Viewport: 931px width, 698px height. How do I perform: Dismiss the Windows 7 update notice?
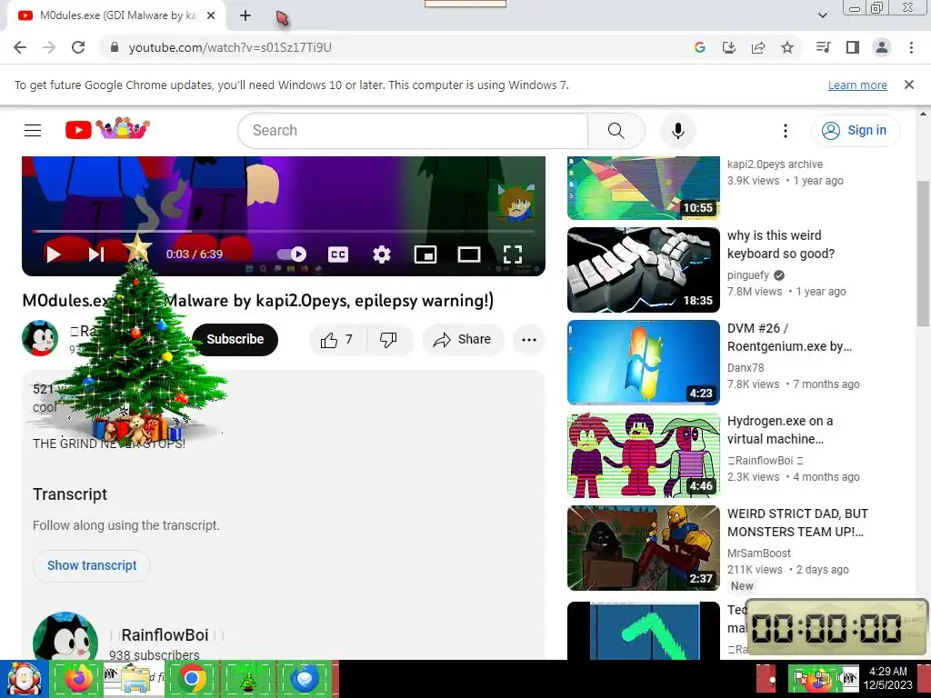[909, 85]
